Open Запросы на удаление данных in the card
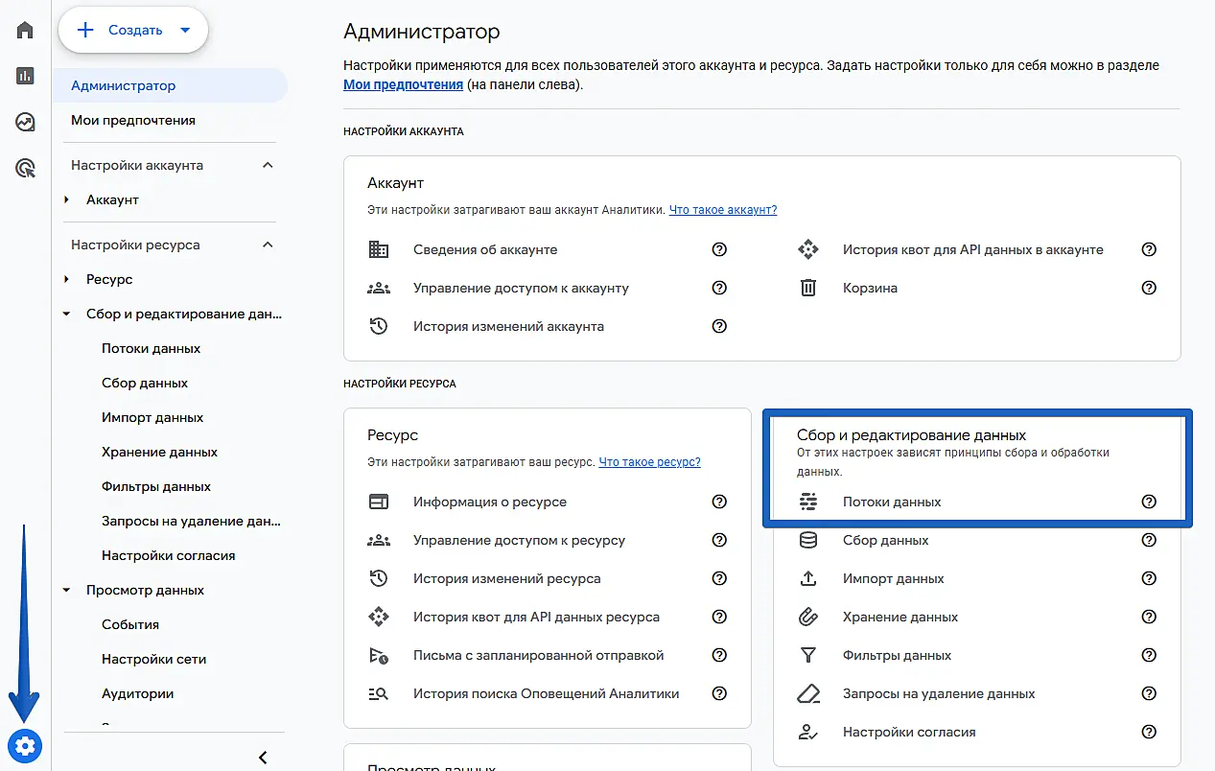1215x771 pixels. 939,693
